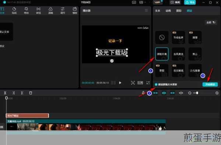Select the 古风男主 voice preset
Image resolution: width=221 pixels, height=145 pixels.
click(x=178, y=54)
